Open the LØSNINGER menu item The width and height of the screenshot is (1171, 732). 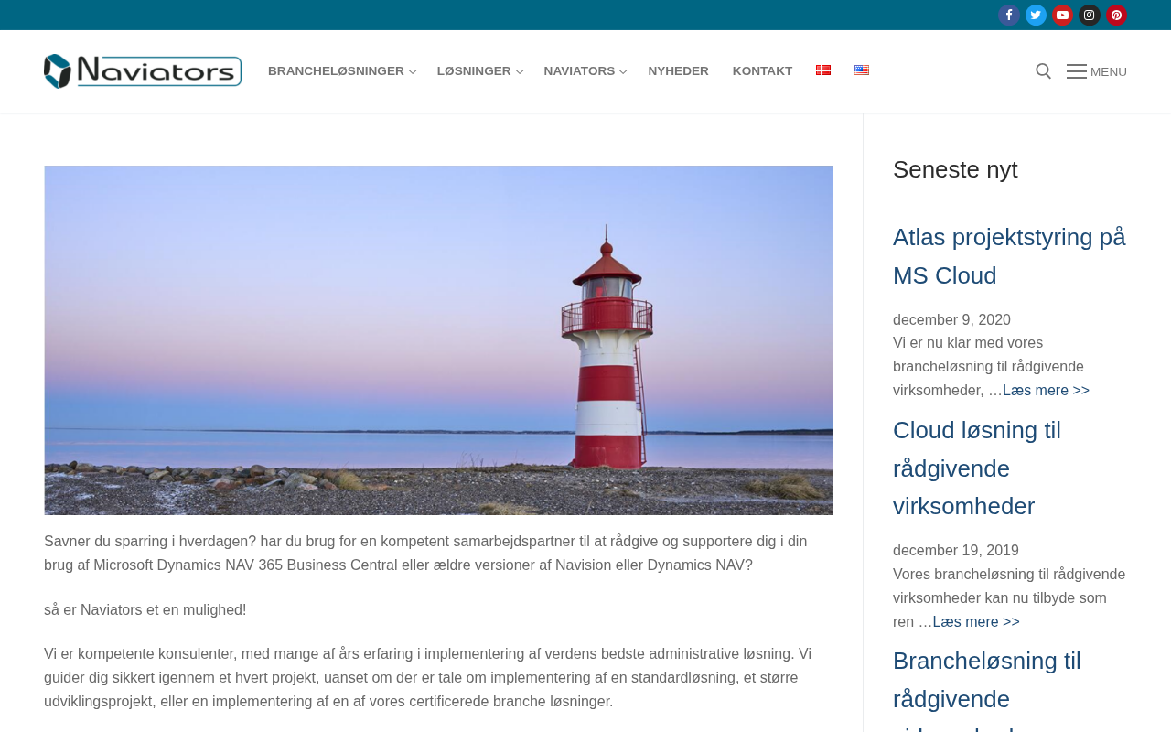pyautogui.click(x=474, y=71)
